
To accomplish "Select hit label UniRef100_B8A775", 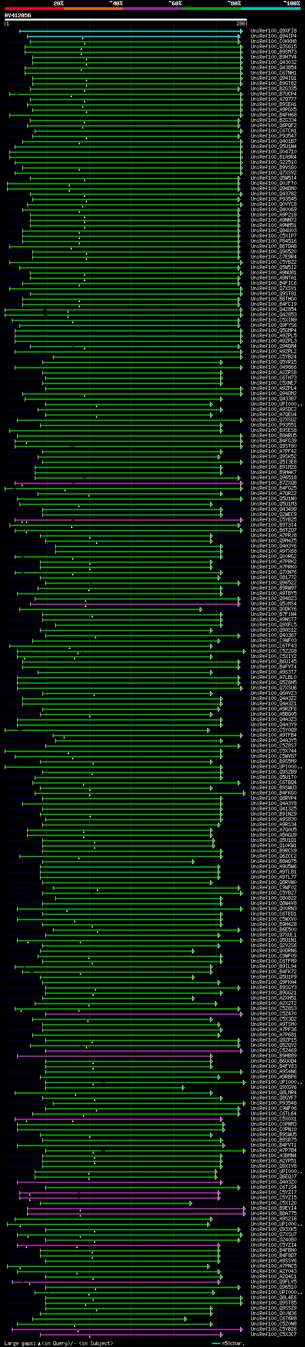I will (274, 1214).
